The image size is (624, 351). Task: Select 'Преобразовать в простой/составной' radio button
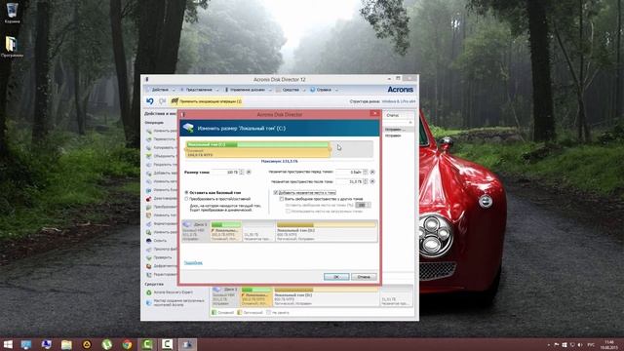click(186, 199)
